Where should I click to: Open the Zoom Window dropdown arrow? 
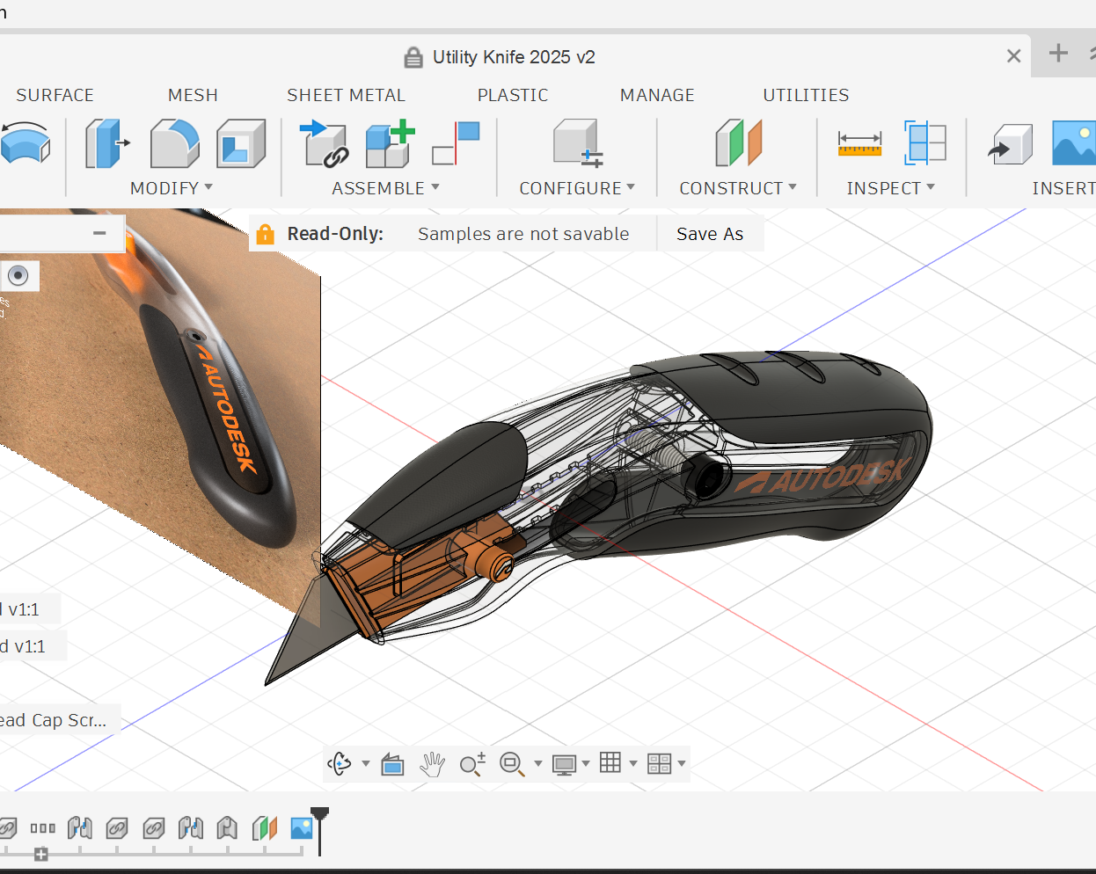[x=538, y=764]
